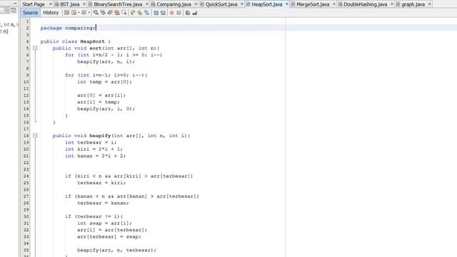Close the Start Page tab

[x=51, y=4]
